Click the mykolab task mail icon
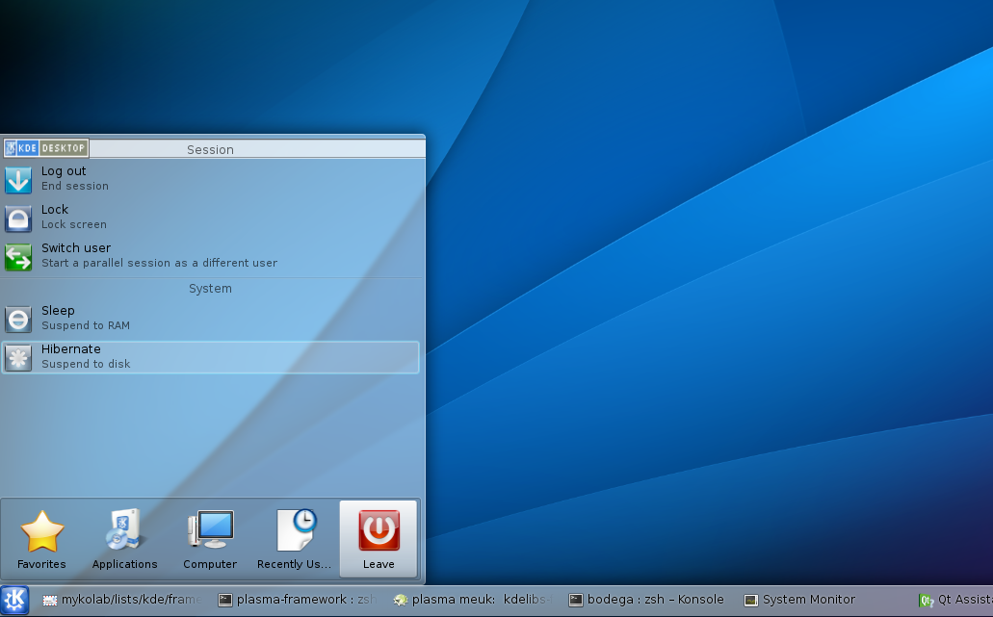The width and height of the screenshot is (993, 617). (50, 600)
